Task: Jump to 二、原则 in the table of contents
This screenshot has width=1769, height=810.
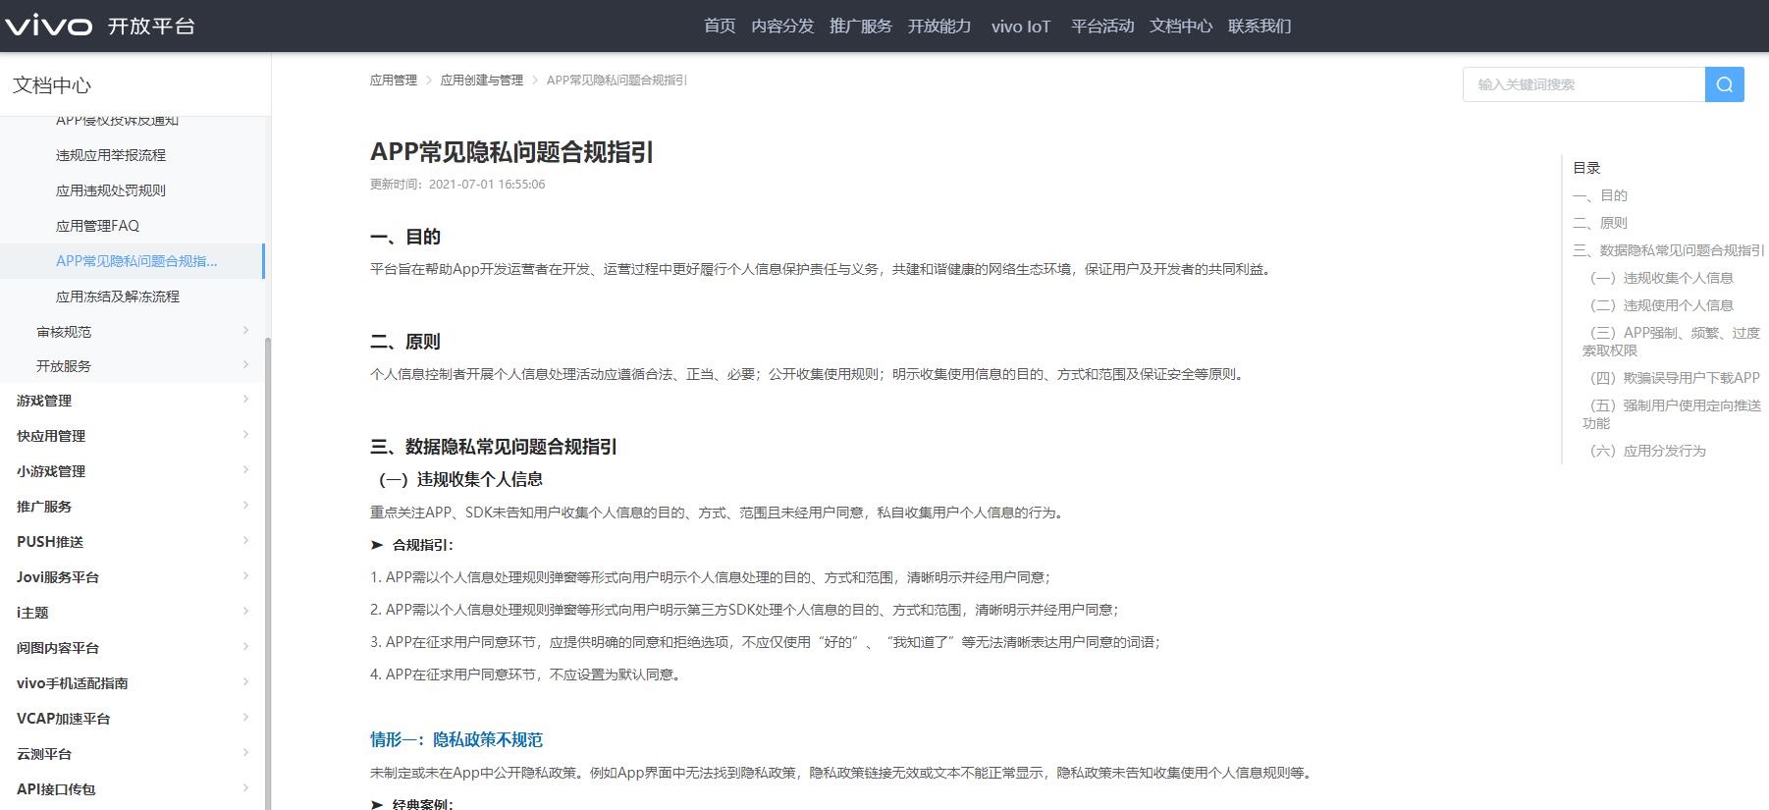Action: [1600, 223]
